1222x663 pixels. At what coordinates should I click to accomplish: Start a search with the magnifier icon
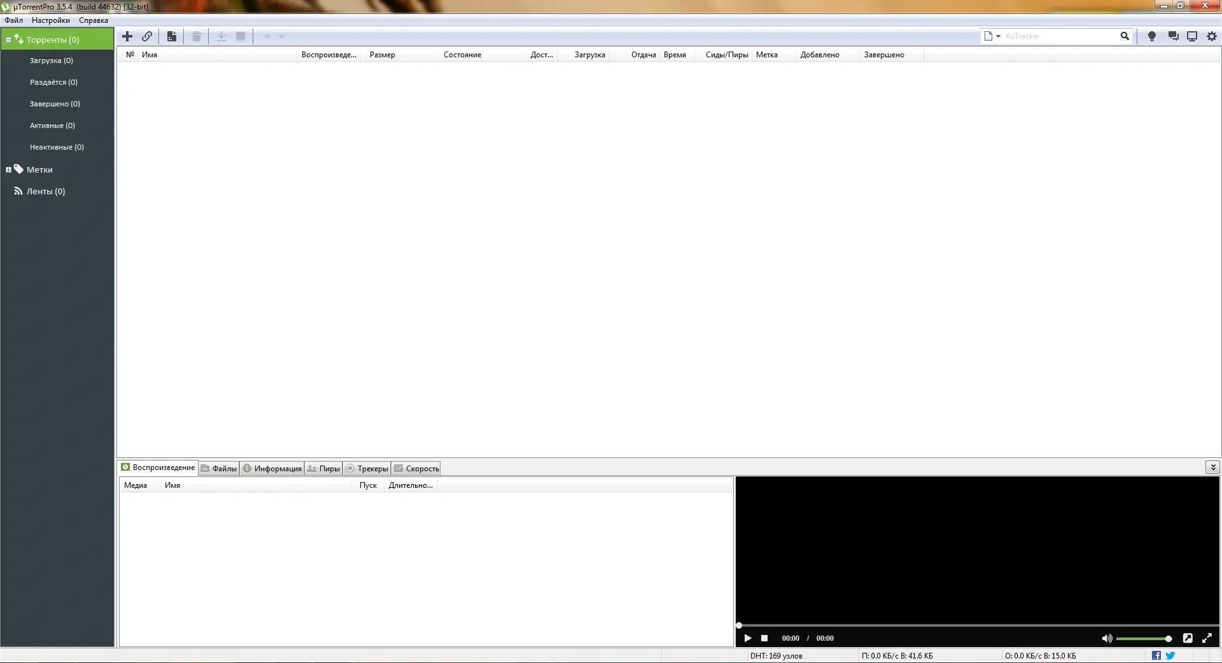tap(1124, 36)
